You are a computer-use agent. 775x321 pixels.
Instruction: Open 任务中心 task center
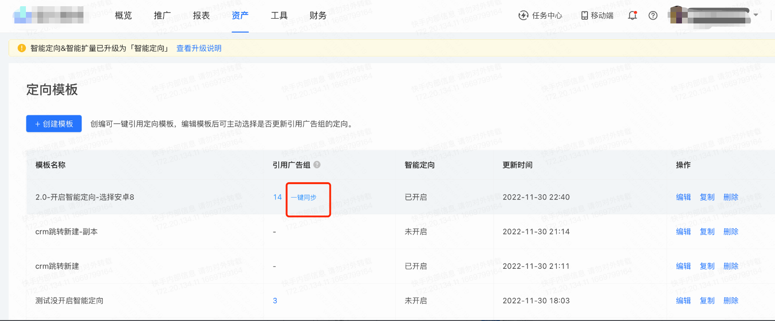tap(540, 15)
